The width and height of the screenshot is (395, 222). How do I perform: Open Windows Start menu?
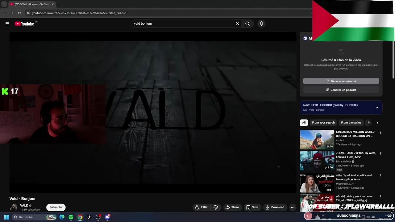tap(6, 217)
